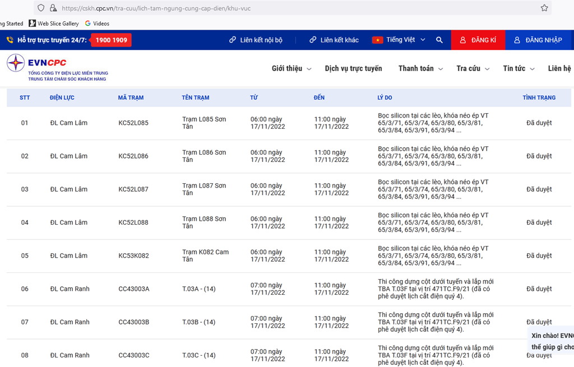Open Dịch vụ trực tuyến menu item

pyautogui.click(x=353, y=68)
